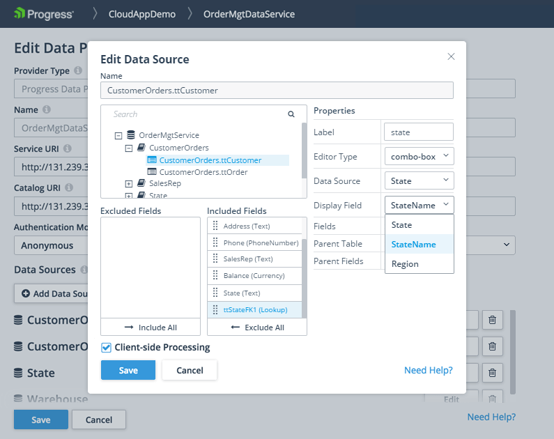Screen dimensions: 554x439
Task: Toggle Client-side Processing checkbox
Action: click(x=106, y=348)
